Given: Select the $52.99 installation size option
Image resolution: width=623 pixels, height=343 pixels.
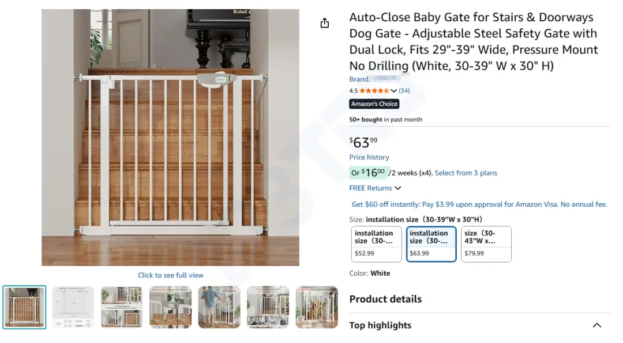Looking at the screenshot, I should tap(376, 244).
